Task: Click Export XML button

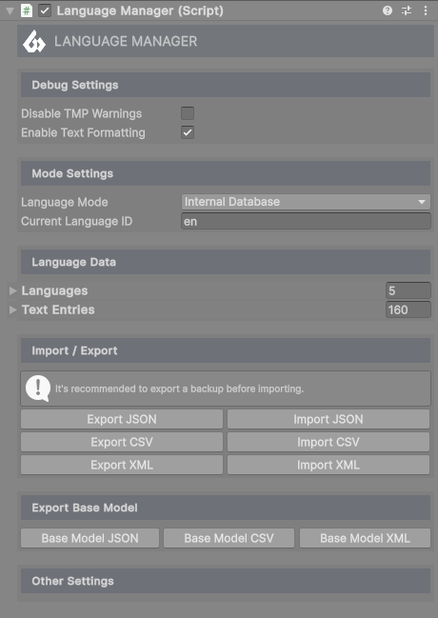Action: click(122, 465)
